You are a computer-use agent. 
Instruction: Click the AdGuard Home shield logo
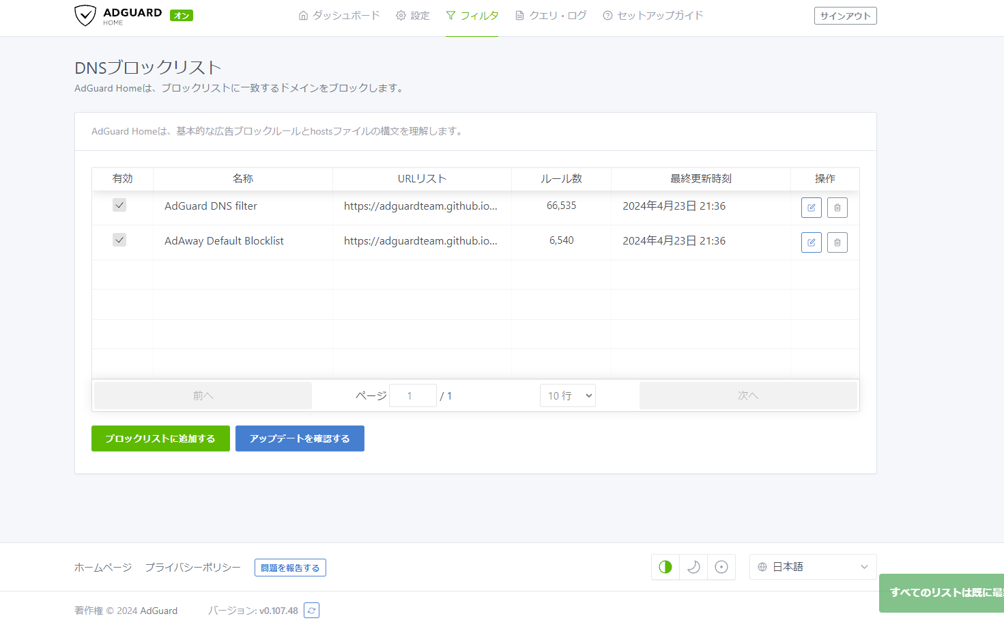click(85, 16)
